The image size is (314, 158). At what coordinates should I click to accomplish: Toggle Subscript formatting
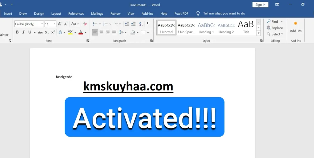tap(47, 32)
